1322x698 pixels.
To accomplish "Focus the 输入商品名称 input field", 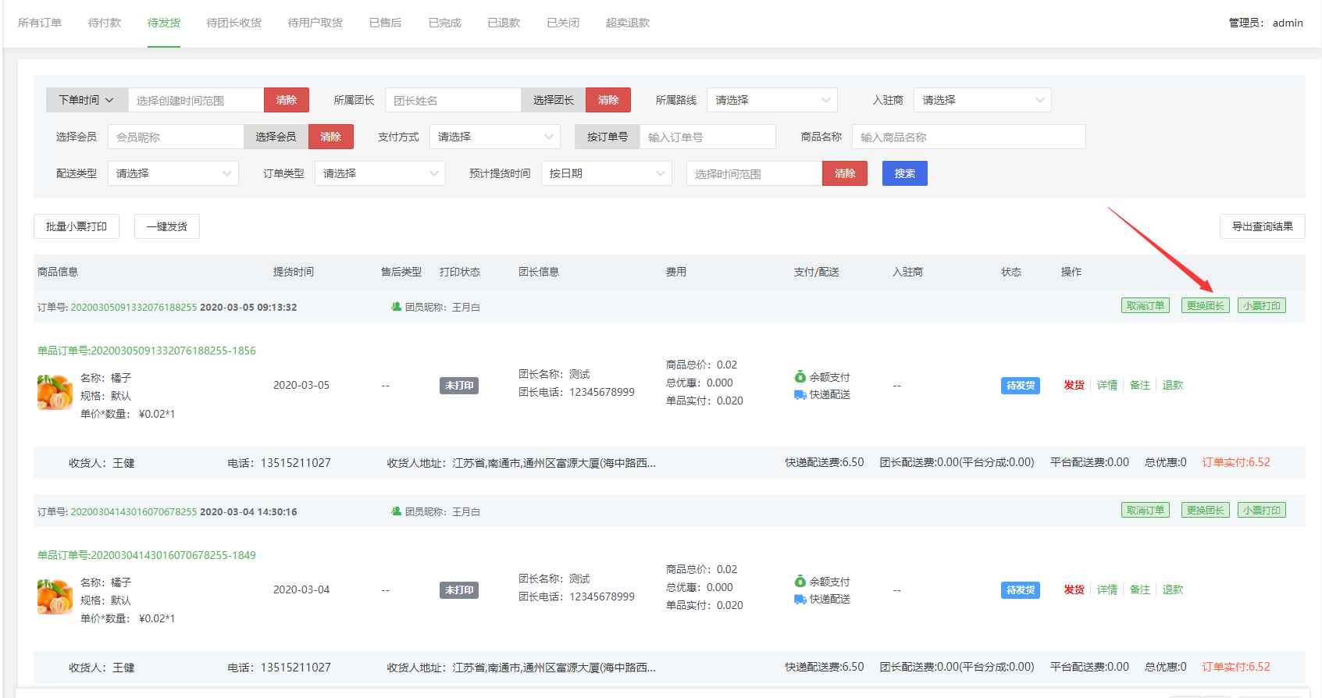I will click(968, 137).
